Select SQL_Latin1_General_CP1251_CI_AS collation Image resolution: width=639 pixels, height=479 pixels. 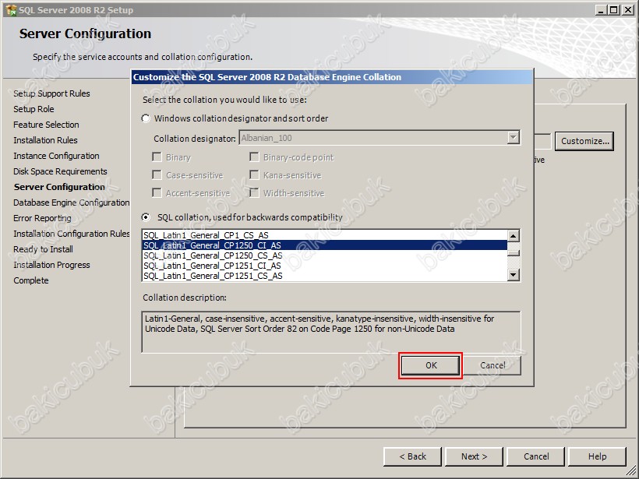click(324, 266)
